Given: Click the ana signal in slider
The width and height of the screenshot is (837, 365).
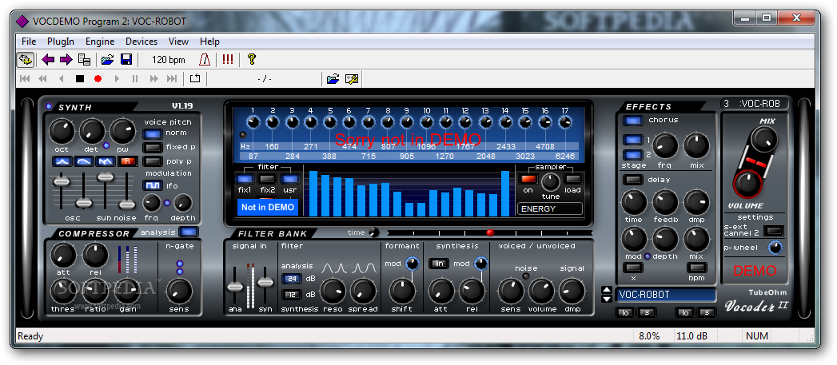Looking at the screenshot, I should (x=235, y=287).
